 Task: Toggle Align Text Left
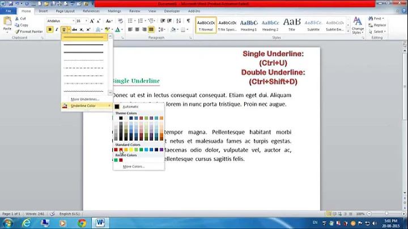[x=130, y=29]
